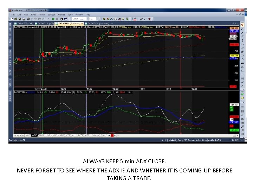Click the yellow zoom-out icon in the right toolbar
The image size is (253, 190).
[x=242, y=98]
